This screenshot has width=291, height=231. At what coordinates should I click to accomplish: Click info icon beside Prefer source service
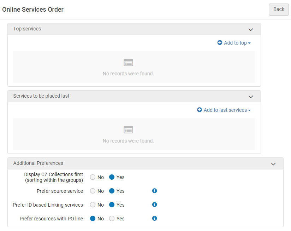click(x=154, y=191)
